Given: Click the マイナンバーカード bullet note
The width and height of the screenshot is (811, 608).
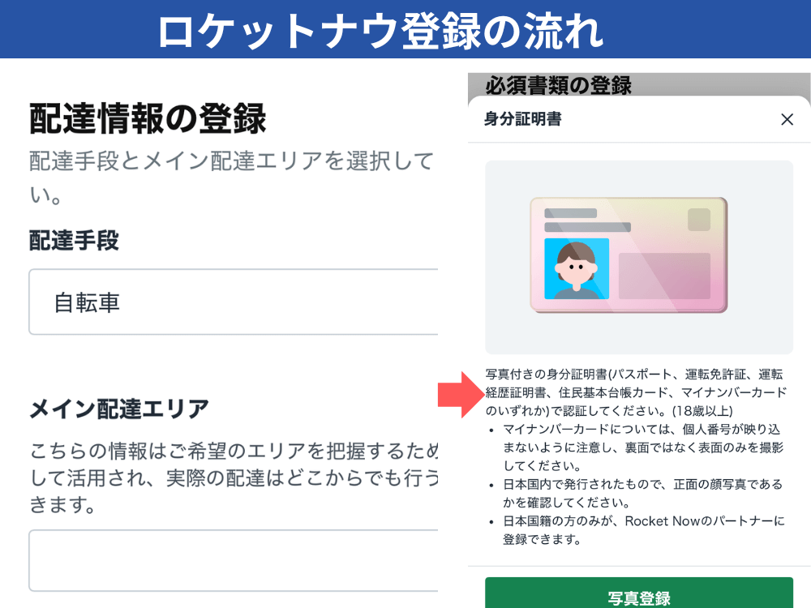Looking at the screenshot, I should 643,447.
